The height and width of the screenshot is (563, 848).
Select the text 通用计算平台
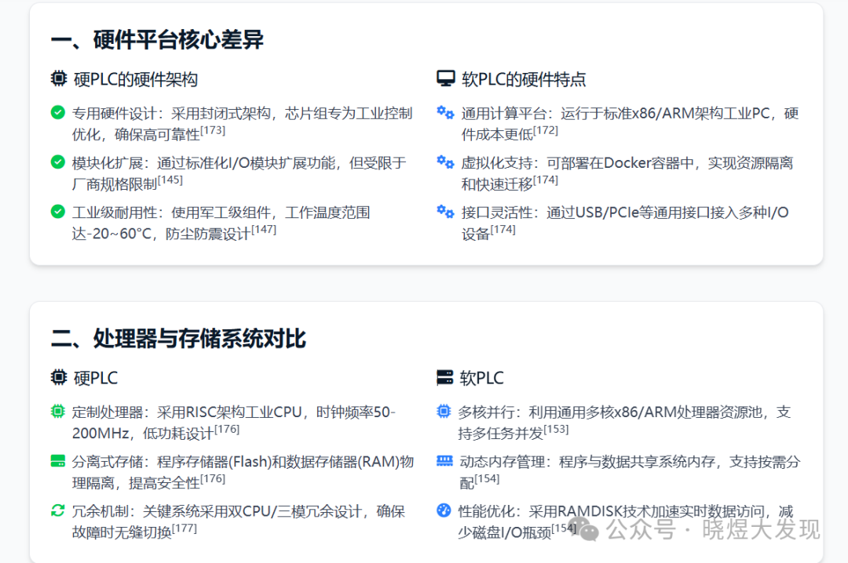[503, 114]
